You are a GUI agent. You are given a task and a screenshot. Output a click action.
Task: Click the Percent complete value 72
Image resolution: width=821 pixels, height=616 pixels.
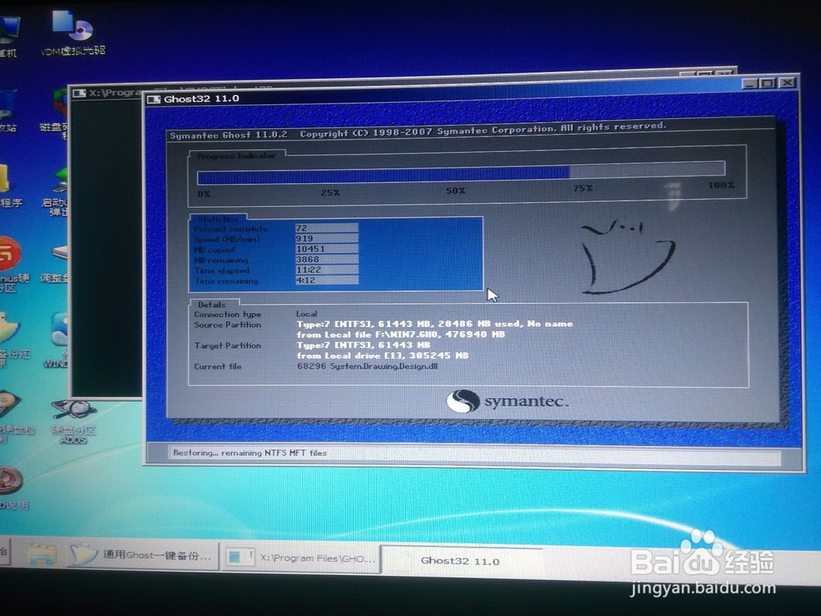coord(327,228)
